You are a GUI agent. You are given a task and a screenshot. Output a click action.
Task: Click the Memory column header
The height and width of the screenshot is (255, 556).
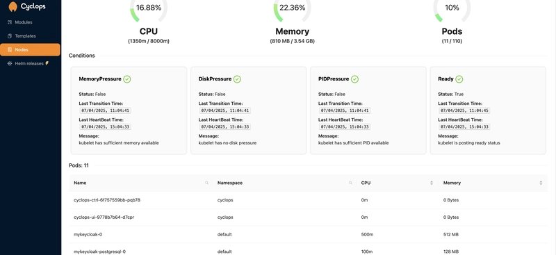coord(493,183)
